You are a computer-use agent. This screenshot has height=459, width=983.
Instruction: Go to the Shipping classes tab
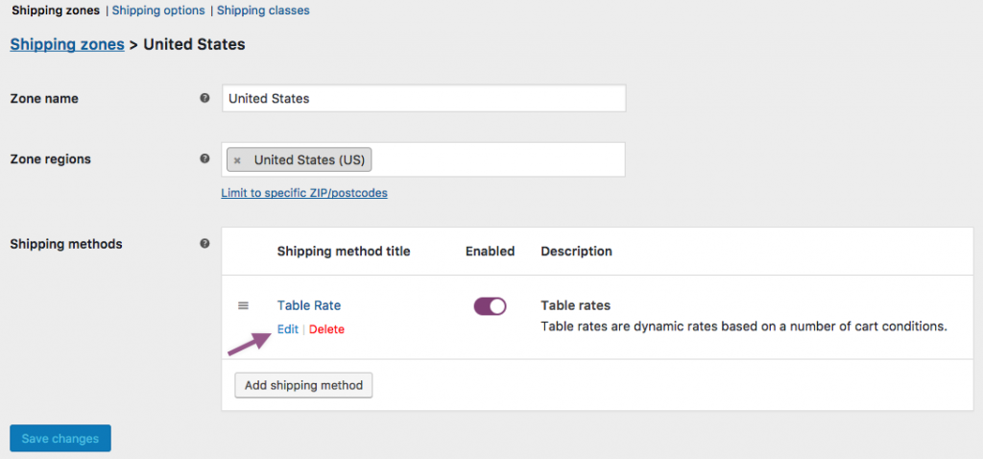263,11
